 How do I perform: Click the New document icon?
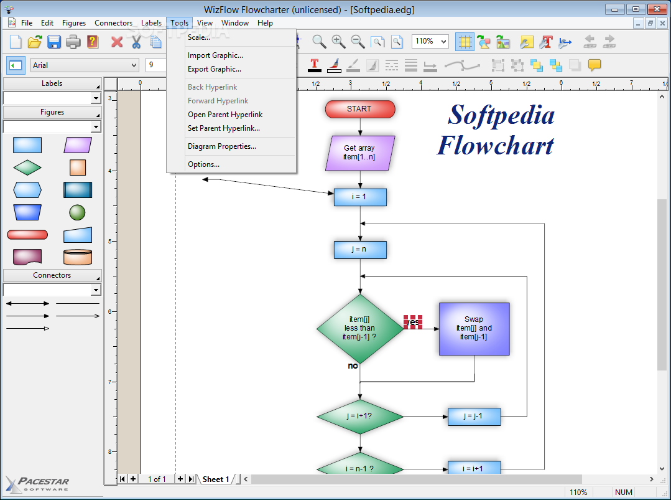coord(16,42)
